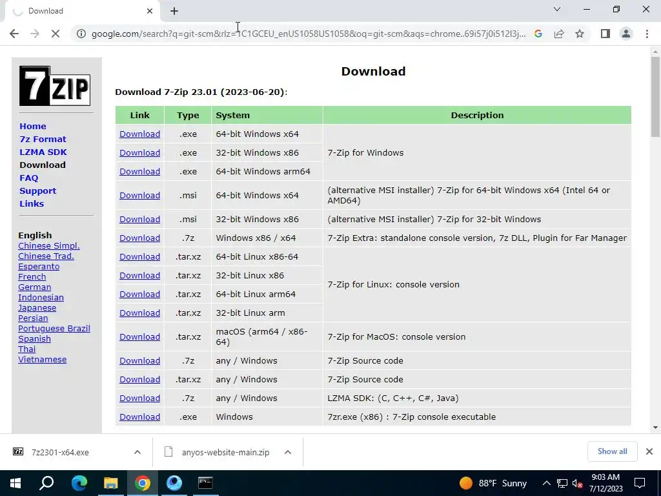
Task: Stop loading the page with X button
Action: coord(56,34)
